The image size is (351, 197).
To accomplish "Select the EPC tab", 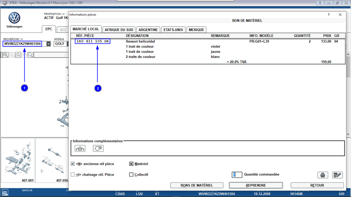I will point(48,29).
